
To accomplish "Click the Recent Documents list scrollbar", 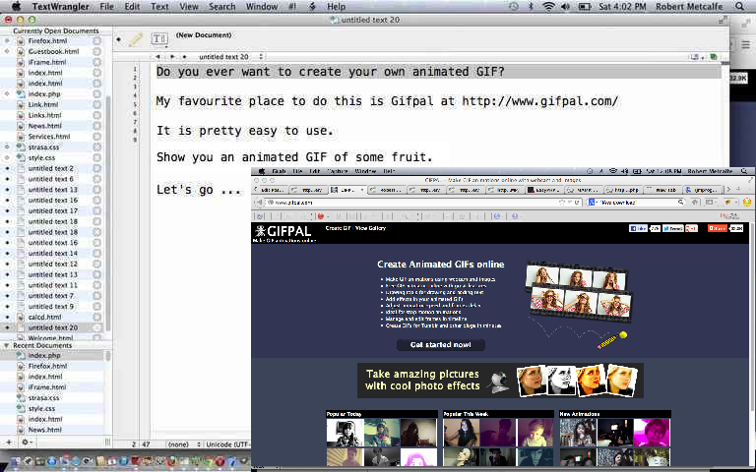I will (x=108, y=356).
